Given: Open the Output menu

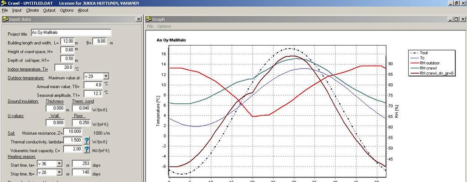Looking at the screenshot, I should click(x=49, y=10).
